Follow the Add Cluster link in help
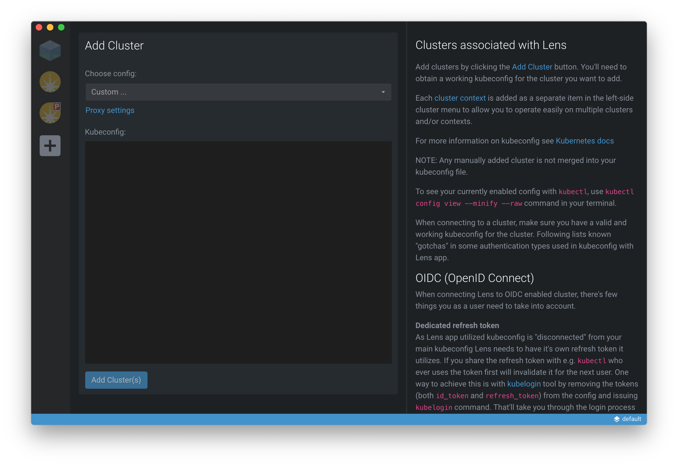Viewport: 678px width, 466px height. click(x=532, y=67)
